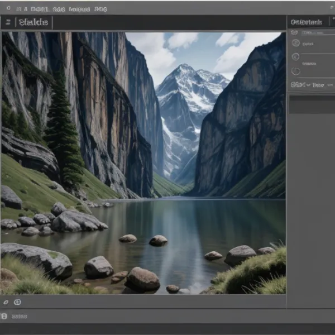This screenshot has height=335, width=335.
Task: Click the landscape photo in the canvas
Action: [x=143, y=163]
